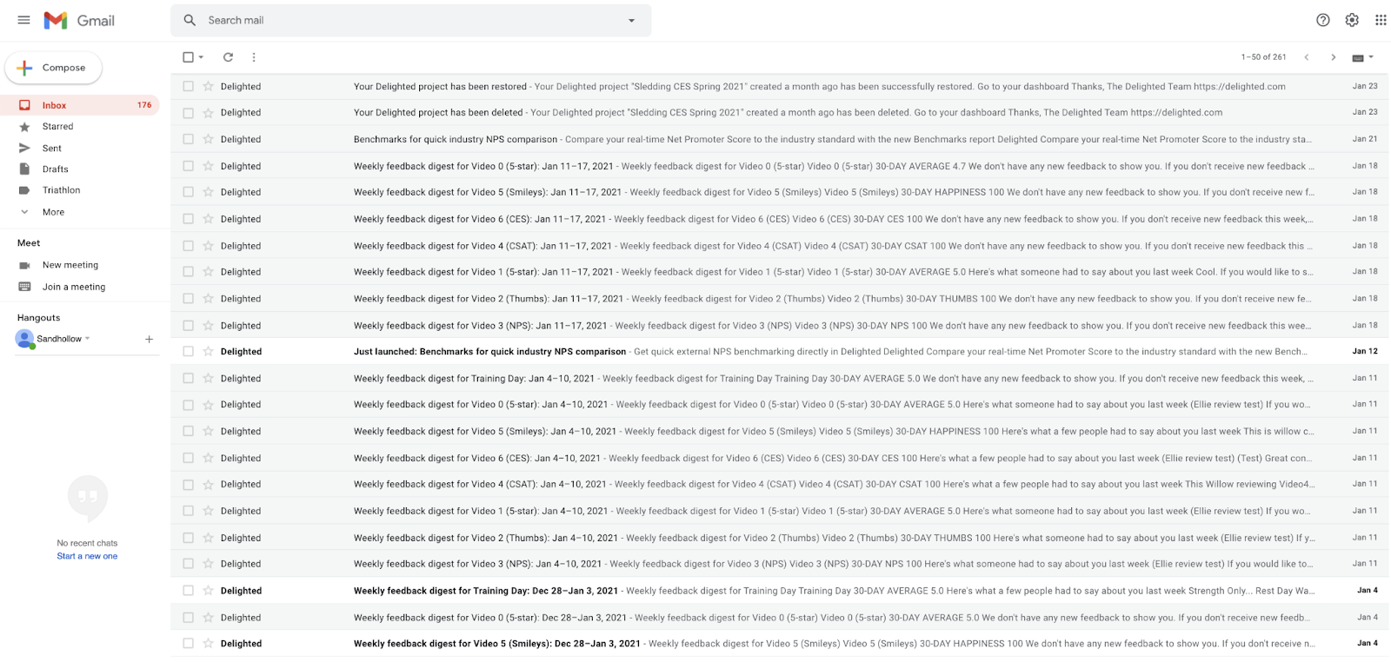Open the select dropdown arrow beside checkbox
Viewport: 1391px width, 662px height.
[201, 57]
